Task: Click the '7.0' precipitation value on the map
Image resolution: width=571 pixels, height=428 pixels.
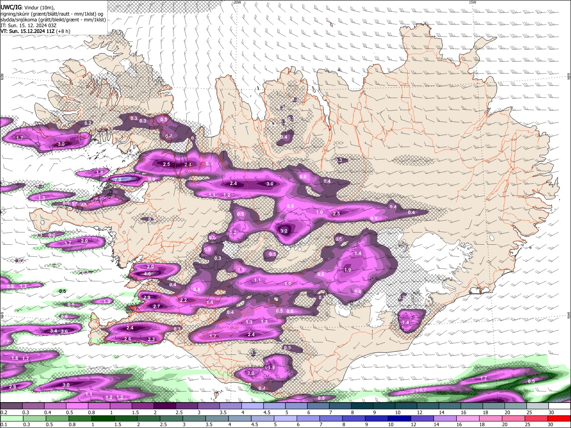Action: click(118, 180)
